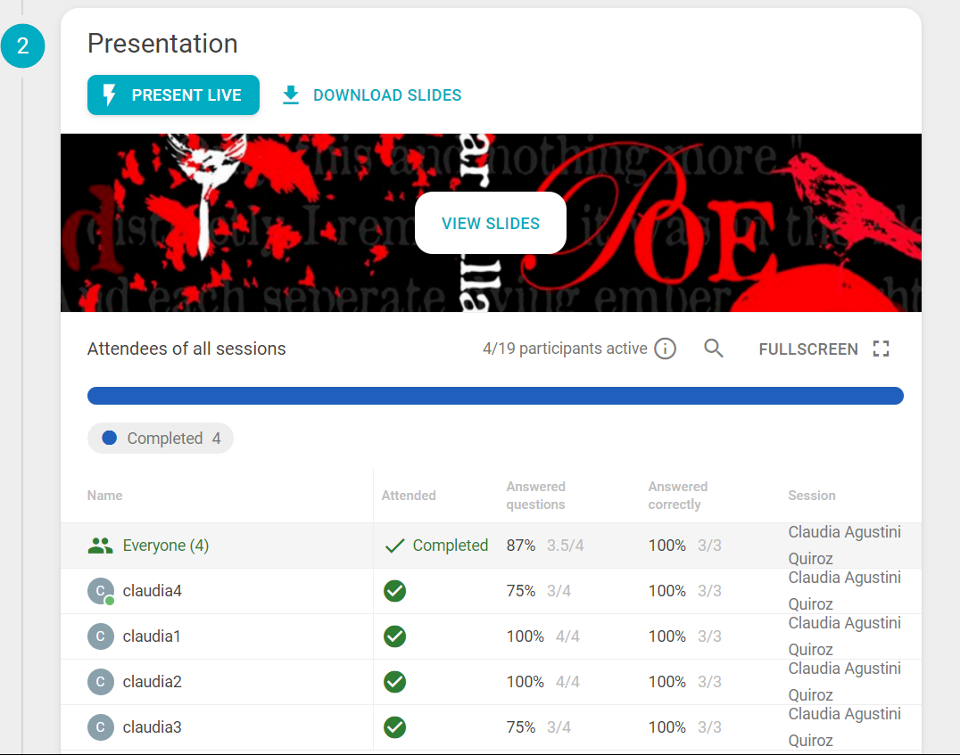Click claudia2's answered correctly 100% value
Image resolution: width=960 pixels, height=755 pixels.
[667, 682]
